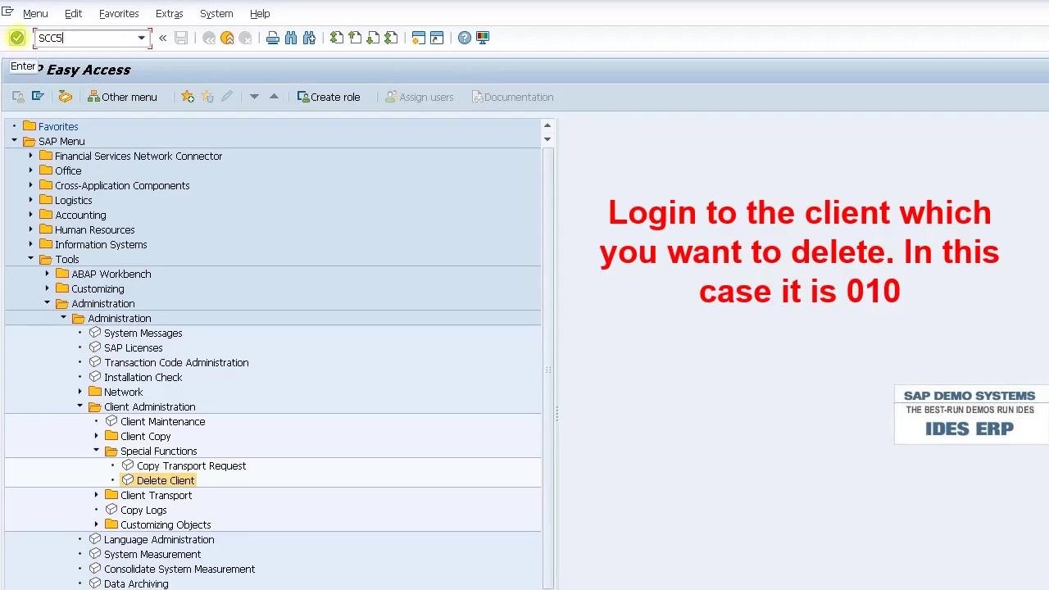
Task: Go to First Page using toolbar icon
Action: [337, 38]
